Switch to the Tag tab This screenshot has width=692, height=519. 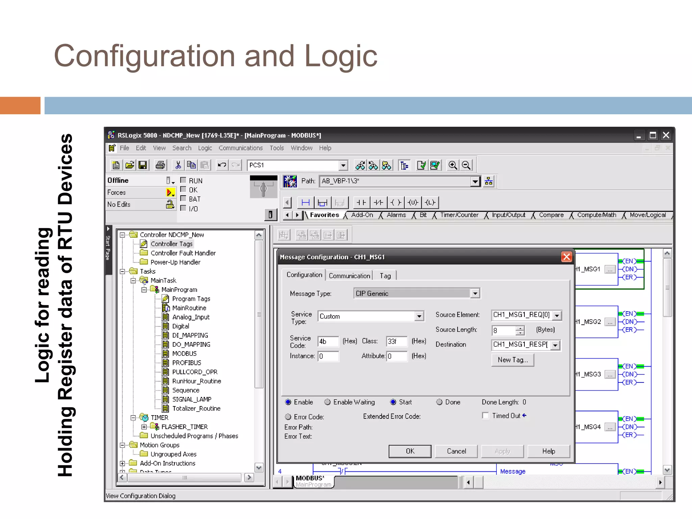(x=385, y=276)
